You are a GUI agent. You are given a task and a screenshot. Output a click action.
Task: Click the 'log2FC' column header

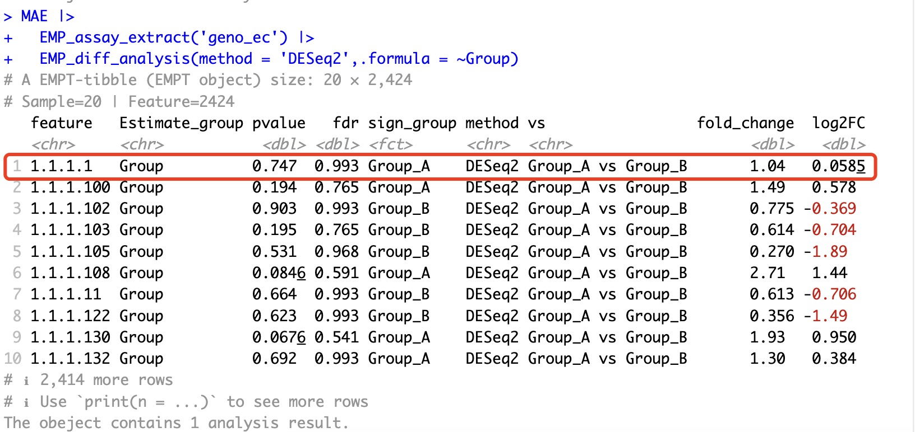(x=839, y=123)
